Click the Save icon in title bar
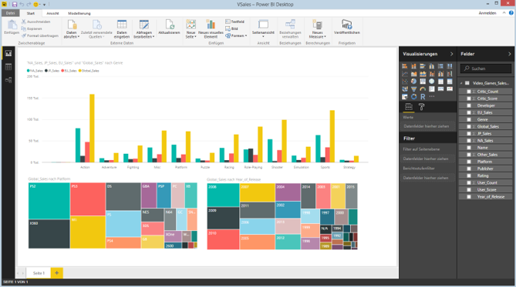Viewport: 516px width, 287px height. click(x=15, y=5)
